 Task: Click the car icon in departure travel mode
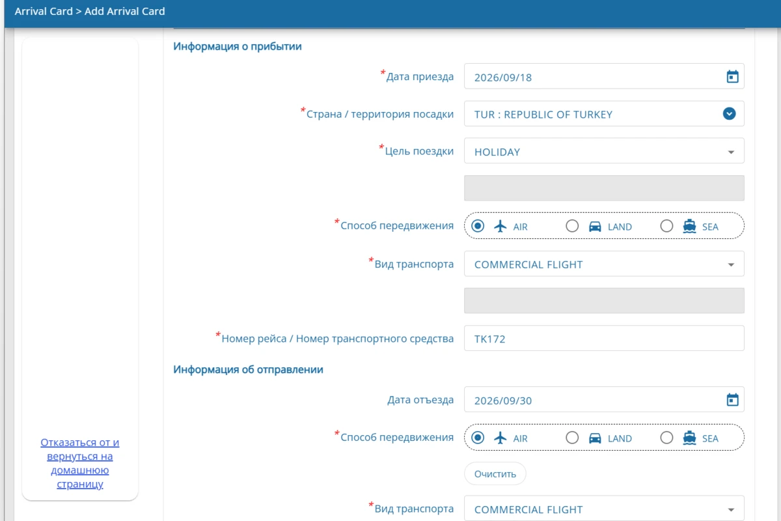pos(595,438)
